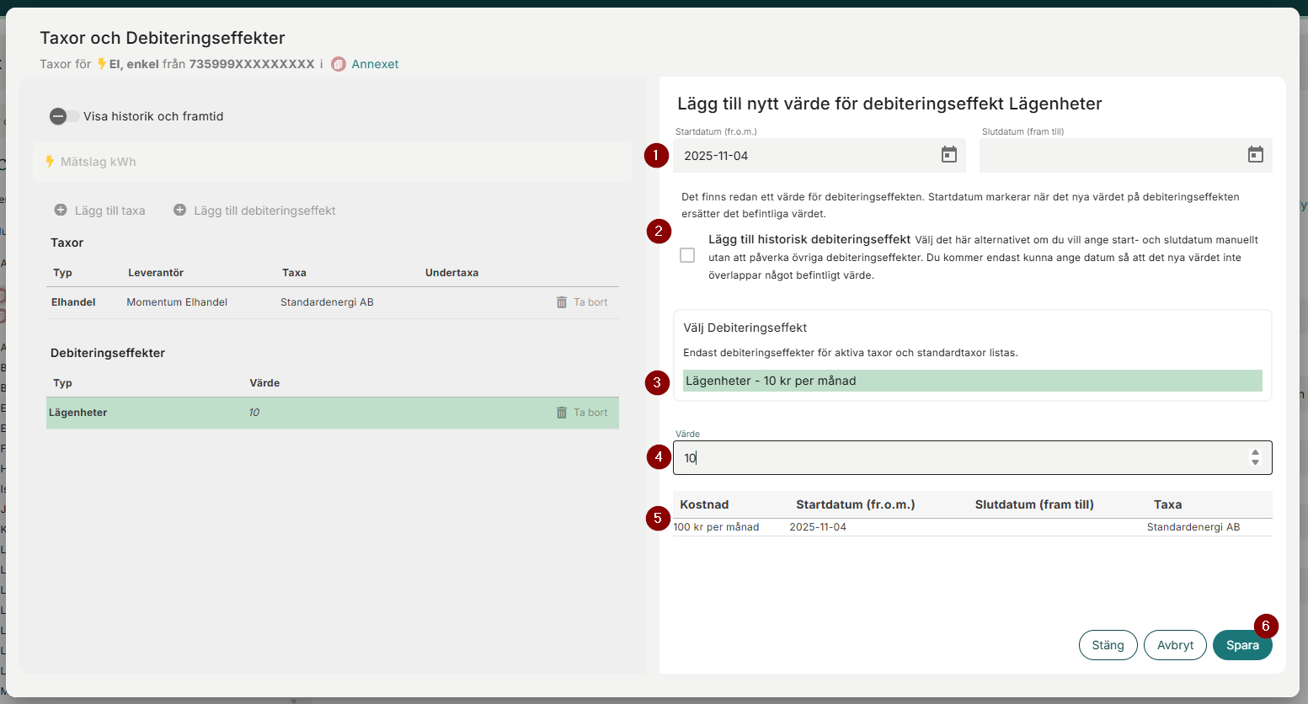The width and height of the screenshot is (1308, 704).
Task: Click the trash icon in Elhandel row
Action: click(562, 302)
